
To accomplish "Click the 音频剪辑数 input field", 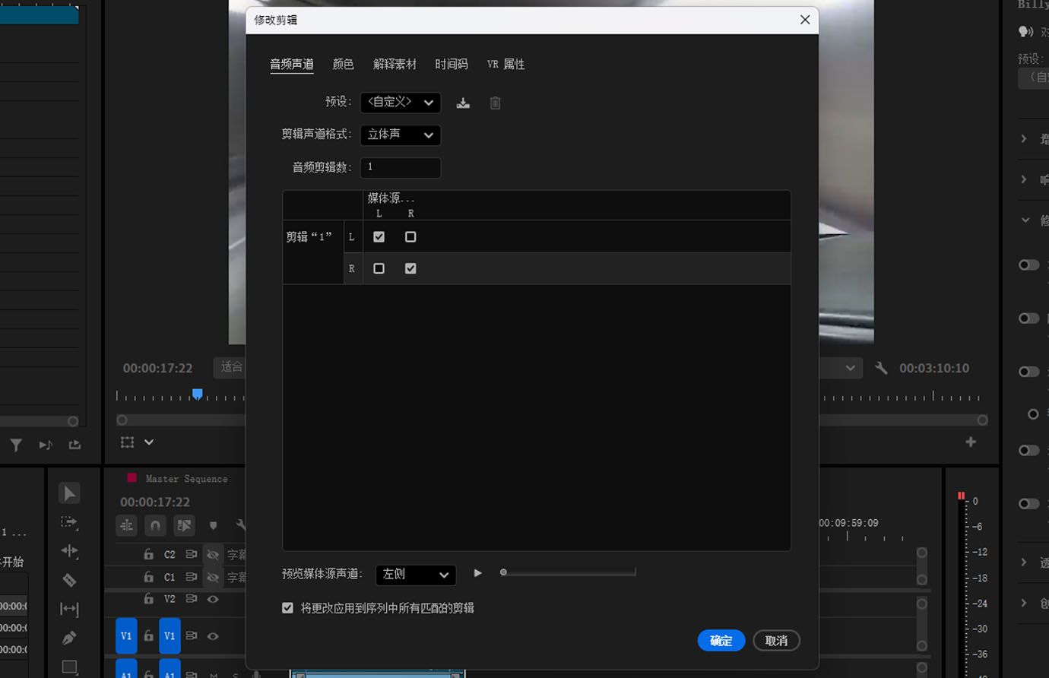I will 401,167.
